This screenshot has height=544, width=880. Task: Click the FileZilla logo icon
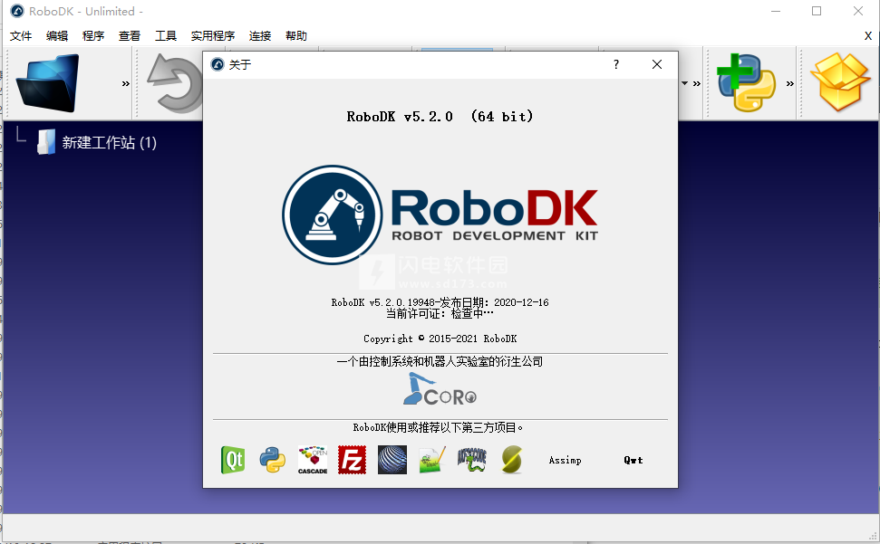coord(352,460)
